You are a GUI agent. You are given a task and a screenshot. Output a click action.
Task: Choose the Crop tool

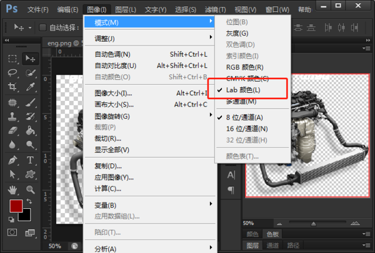(x=12, y=87)
